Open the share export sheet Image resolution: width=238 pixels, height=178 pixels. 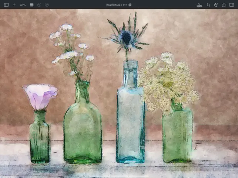[224, 5]
